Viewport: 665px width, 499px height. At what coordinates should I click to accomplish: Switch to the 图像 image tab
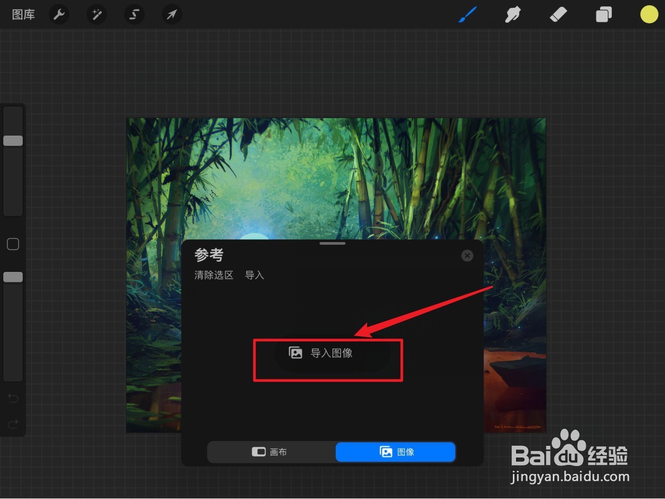395,452
